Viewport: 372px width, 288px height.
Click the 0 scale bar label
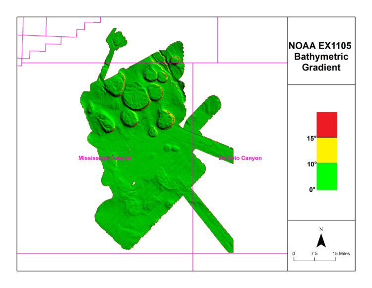(294, 254)
